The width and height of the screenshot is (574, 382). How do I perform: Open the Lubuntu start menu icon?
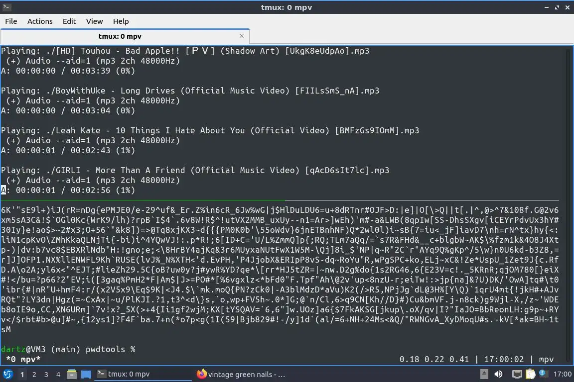(8, 374)
